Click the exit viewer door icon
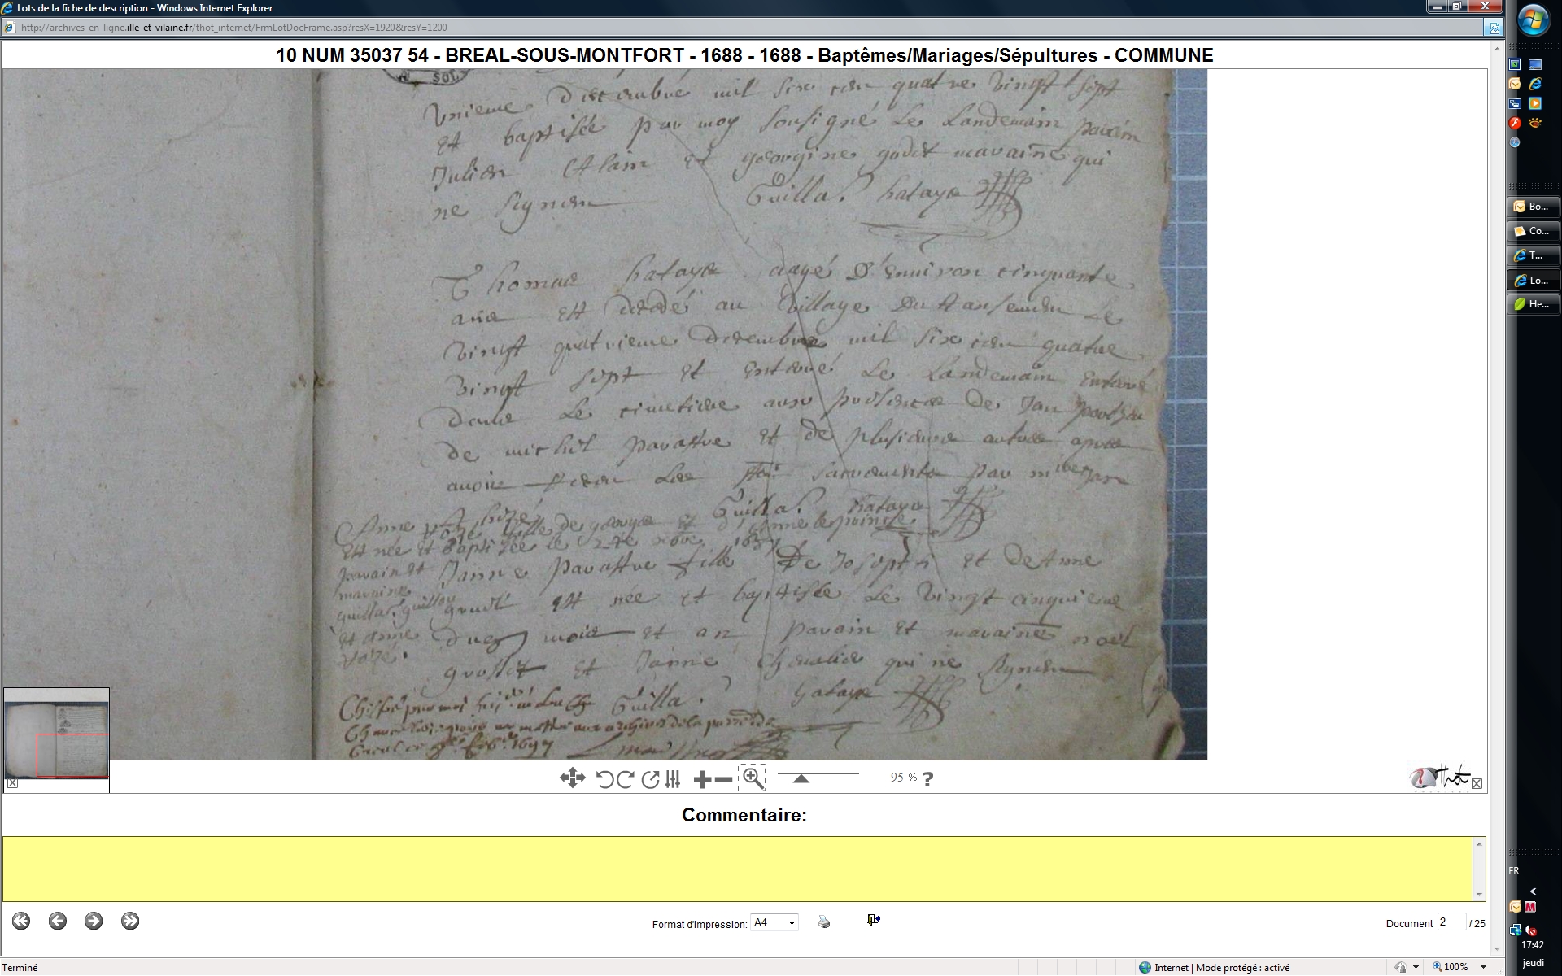The width and height of the screenshot is (1562, 976). (873, 920)
